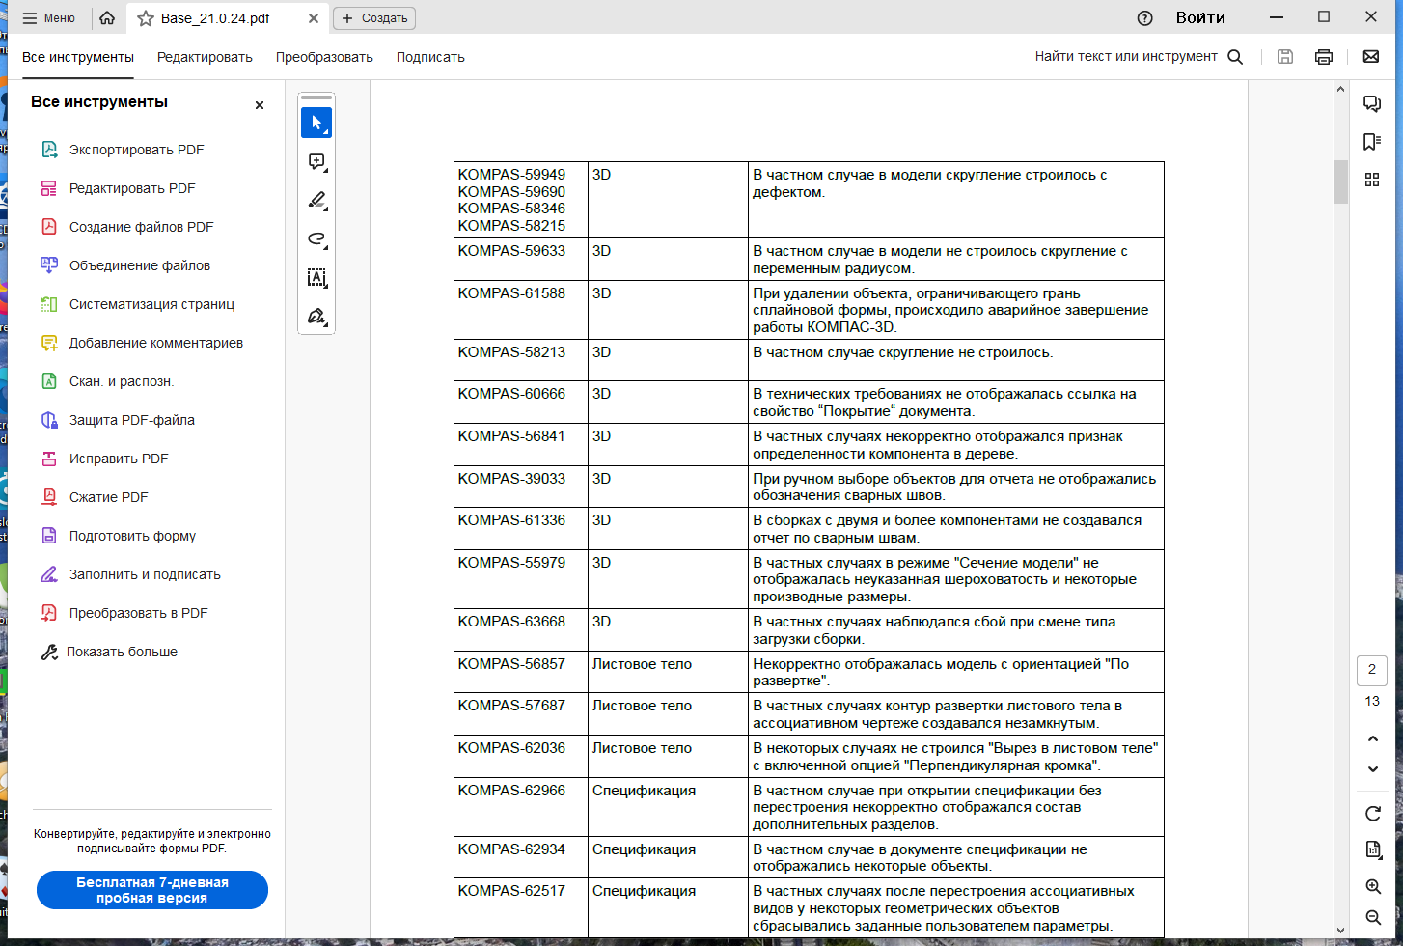Click the print document icon
Viewport: 1403px width, 946px height.
1324,57
